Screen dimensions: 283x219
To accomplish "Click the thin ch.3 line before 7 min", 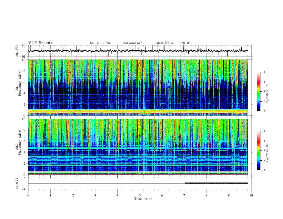I will tap(106, 184).
